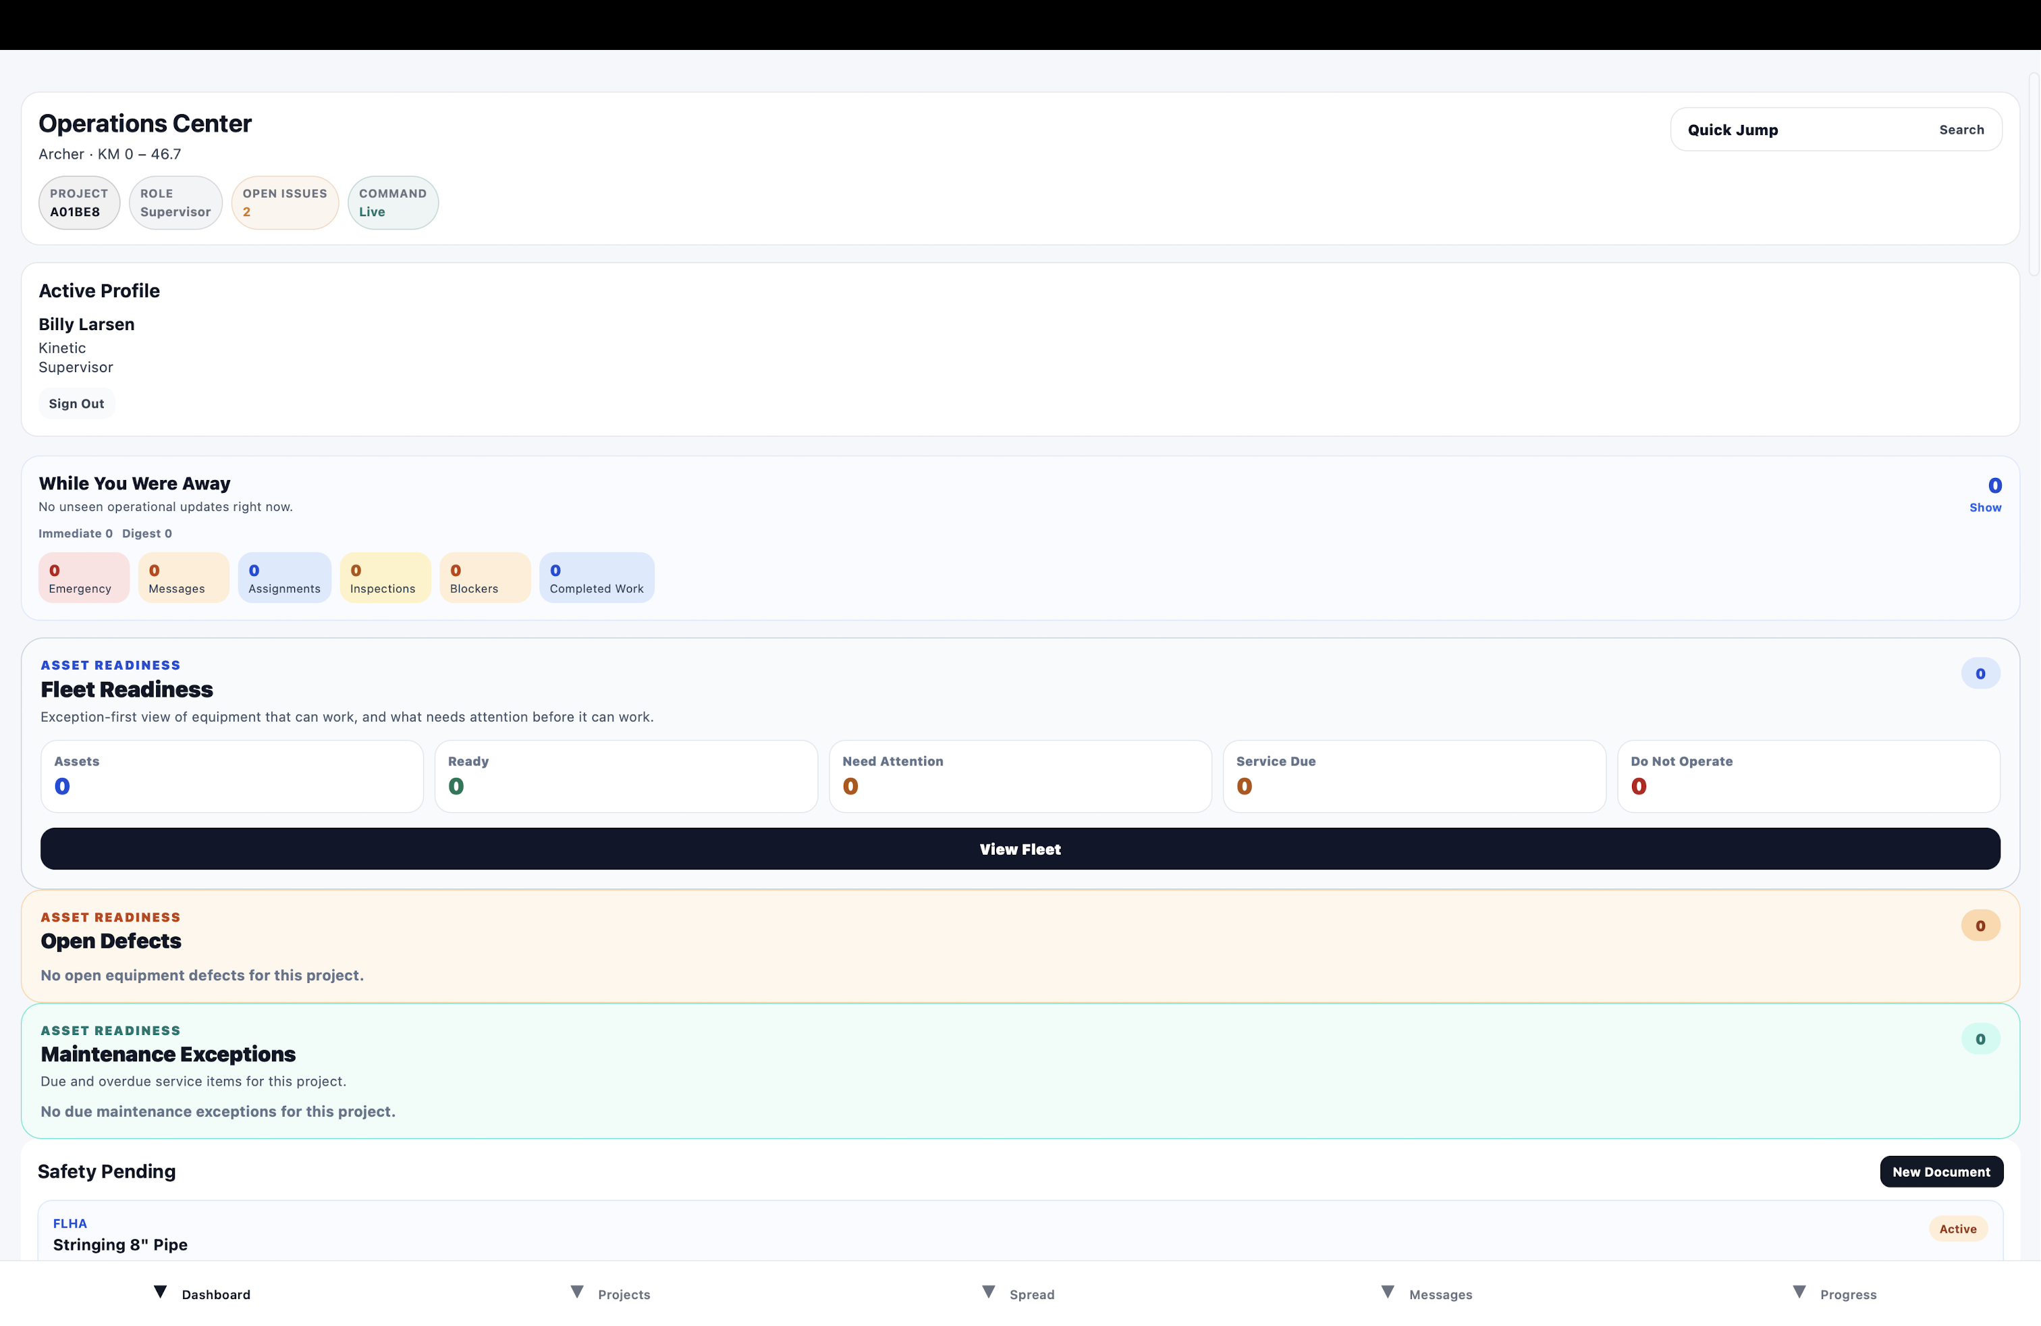Open the Need Attention stat card
The image size is (2041, 1326).
coord(1020,776)
